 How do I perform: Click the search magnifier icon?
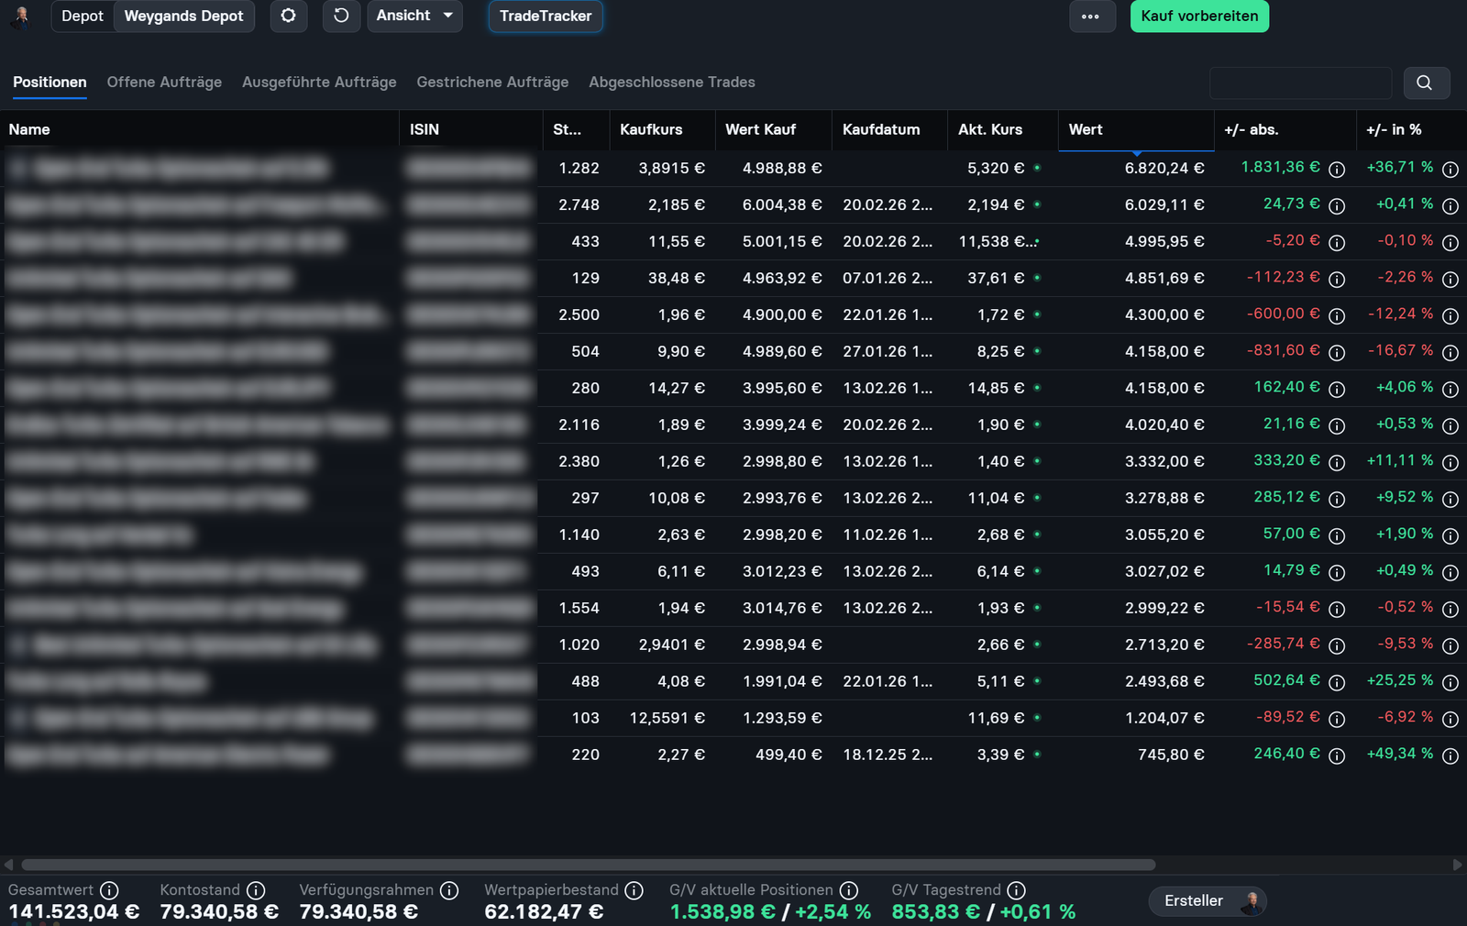[x=1425, y=83]
